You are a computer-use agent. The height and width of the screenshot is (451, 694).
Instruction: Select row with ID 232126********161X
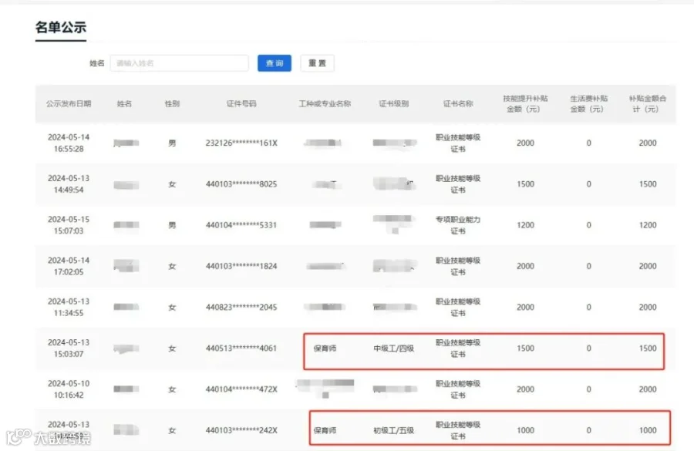(x=355, y=143)
